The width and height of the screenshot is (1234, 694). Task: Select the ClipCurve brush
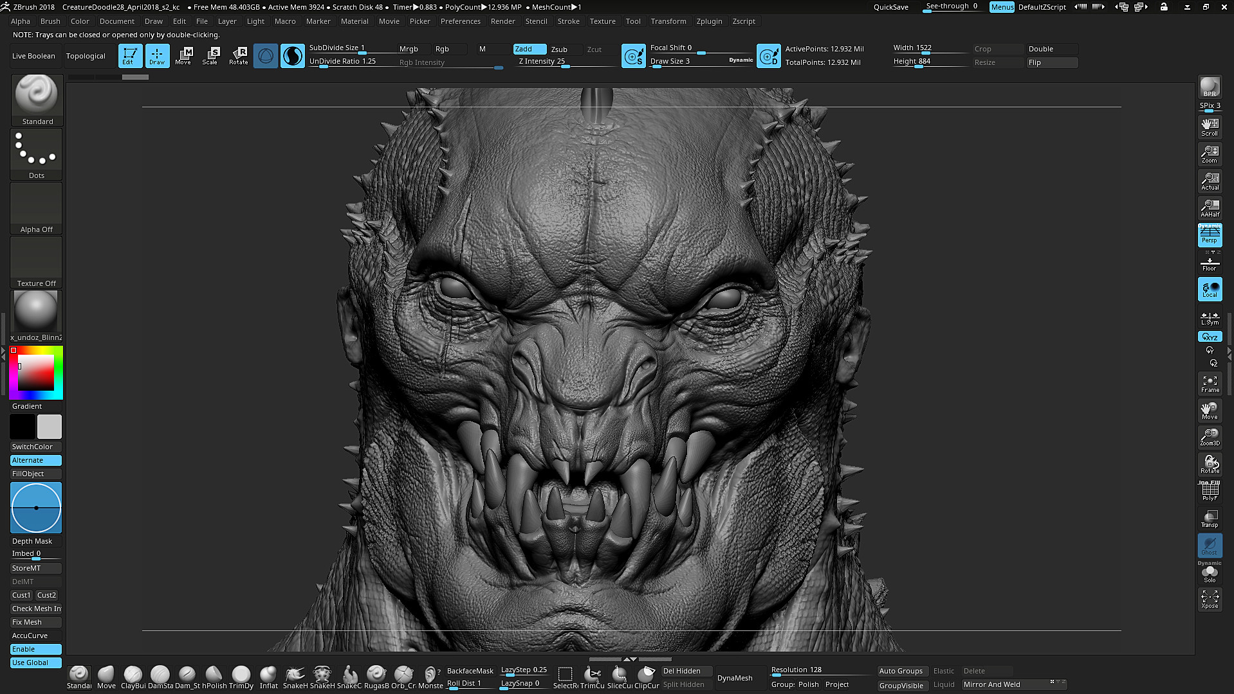pos(647,677)
